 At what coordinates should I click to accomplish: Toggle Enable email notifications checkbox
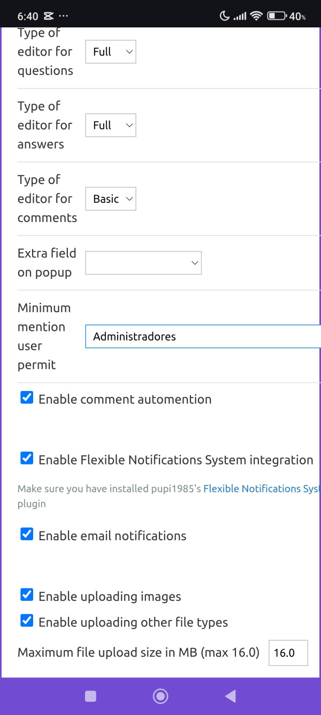[27, 534]
